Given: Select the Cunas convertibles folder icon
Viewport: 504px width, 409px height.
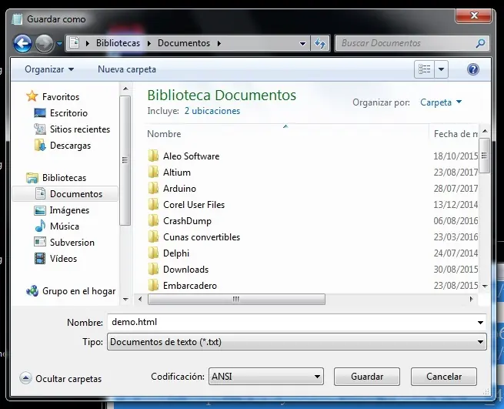Looking at the screenshot, I should point(153,236).
